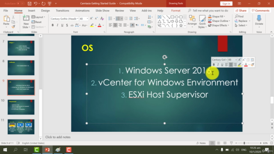Open the File menu

pos(6,10)
